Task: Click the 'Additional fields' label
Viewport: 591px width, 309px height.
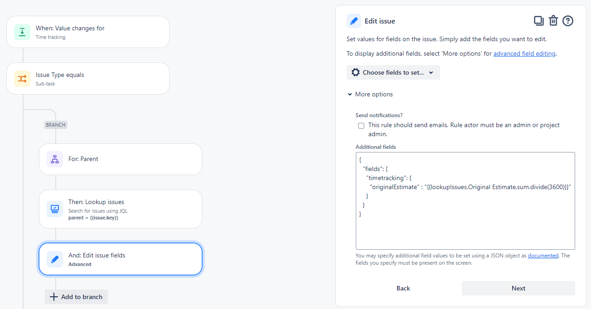Action: [376, 147]
